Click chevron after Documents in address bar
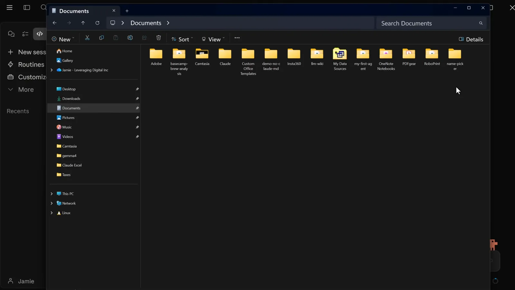Image resolution: width=515 pixels, height=290 pixels. point(168,23)
